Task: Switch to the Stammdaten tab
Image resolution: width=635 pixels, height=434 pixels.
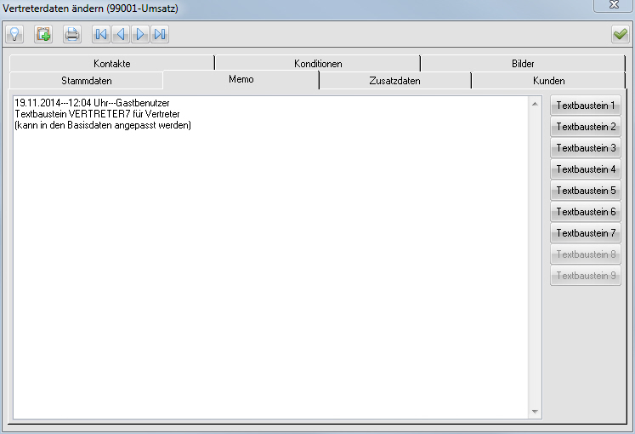Action: point(86,81)
